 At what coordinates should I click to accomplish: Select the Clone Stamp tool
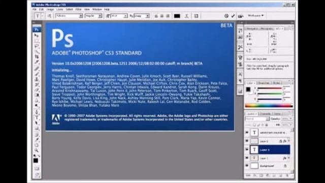[37, 79]
